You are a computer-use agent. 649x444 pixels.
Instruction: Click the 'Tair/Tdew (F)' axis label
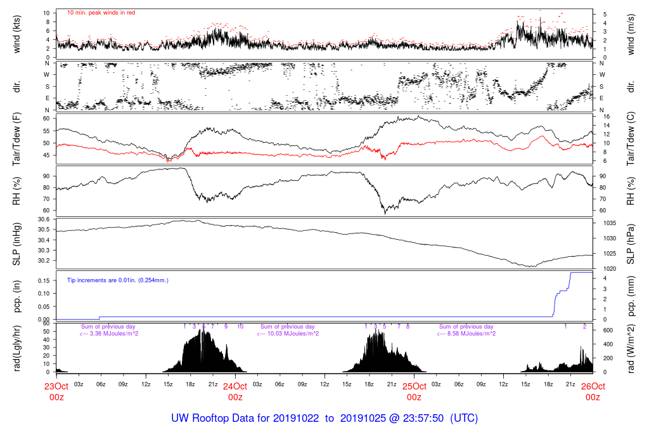click(x=16, y=139)
